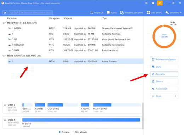The height and width of the screenshot is (135, 184).
Task: Click Ridimensiona/Sposta button
Action: (164, 60)
